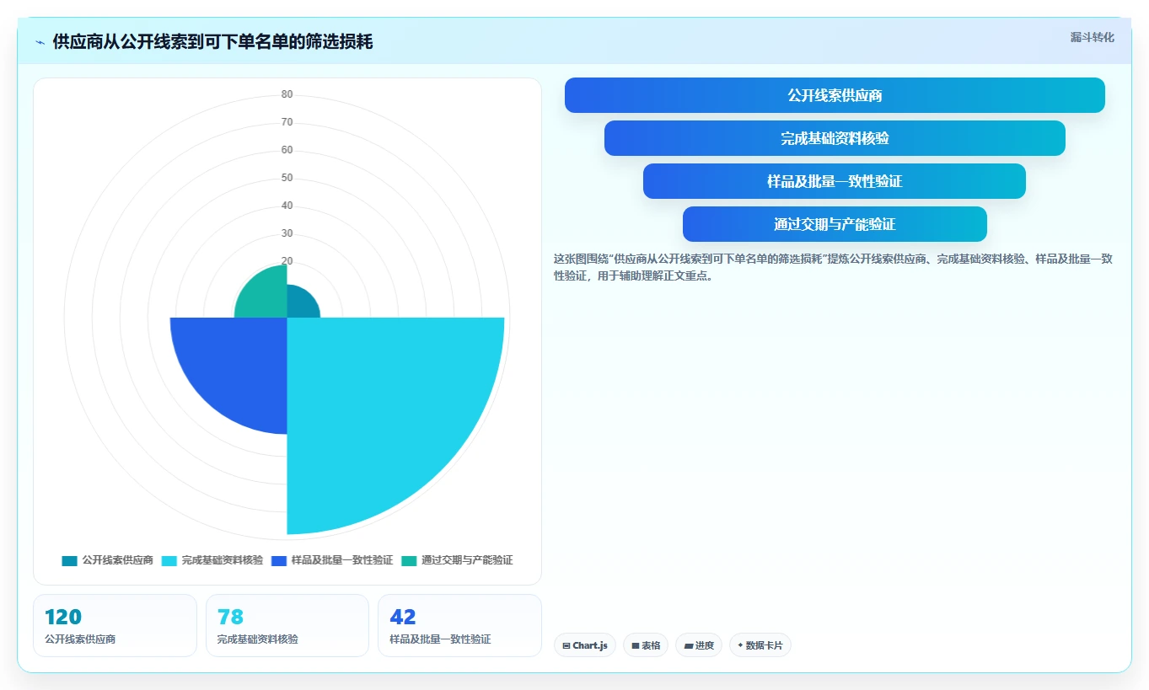Click the small dark teal chart segment
Image resolution: width=1149 pixels, height=690 pixels.
[x=300, y=304]
